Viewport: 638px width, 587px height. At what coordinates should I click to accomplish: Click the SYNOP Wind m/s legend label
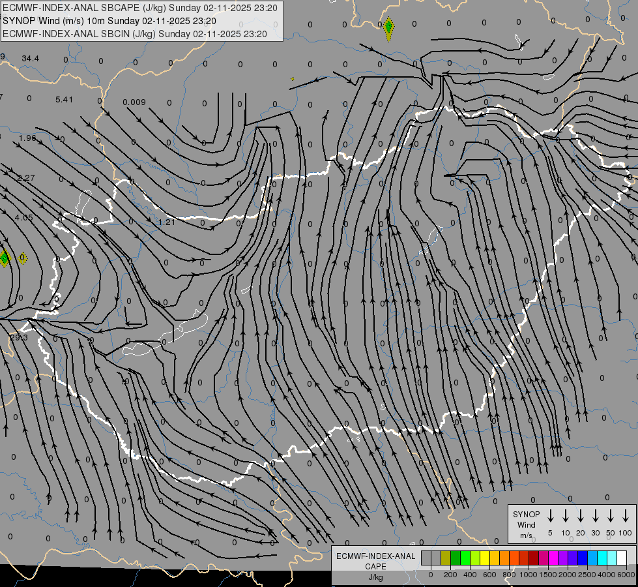527,524
